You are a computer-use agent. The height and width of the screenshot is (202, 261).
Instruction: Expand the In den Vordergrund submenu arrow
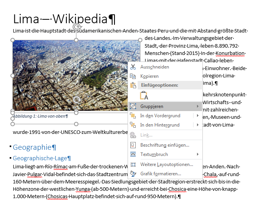coord(197,115)
